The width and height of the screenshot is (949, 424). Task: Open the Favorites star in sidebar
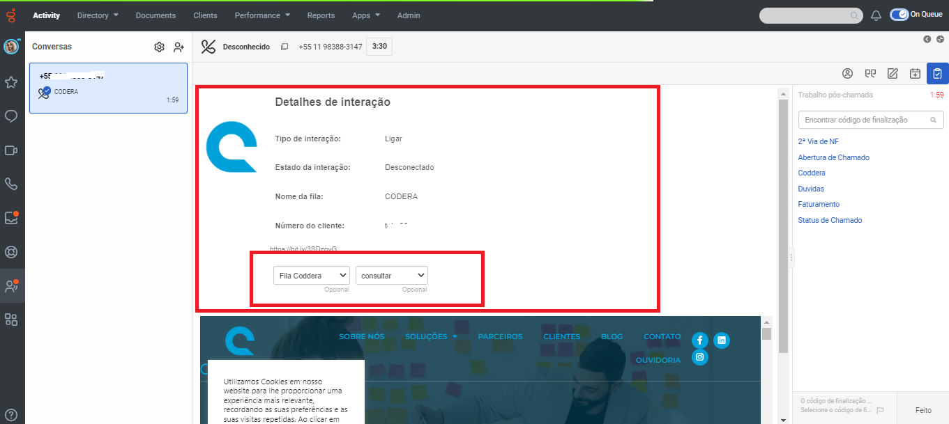point(11,82)
